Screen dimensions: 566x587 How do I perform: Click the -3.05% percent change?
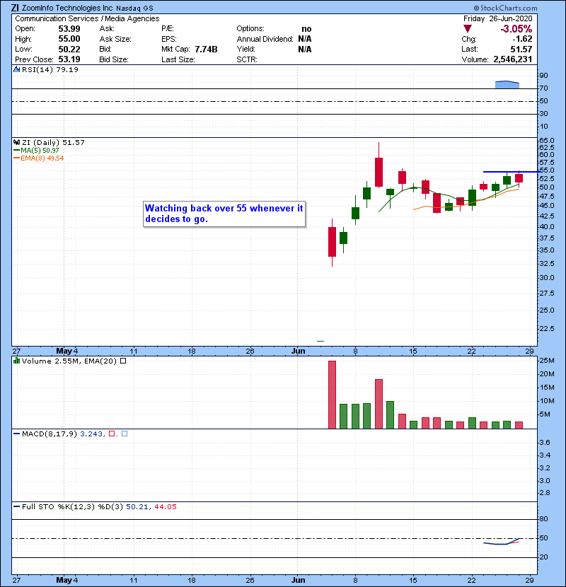tap(516, 28)
